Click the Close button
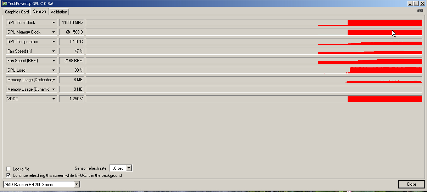427x192 pixels. pyautogui.click(x=411, y=184)
